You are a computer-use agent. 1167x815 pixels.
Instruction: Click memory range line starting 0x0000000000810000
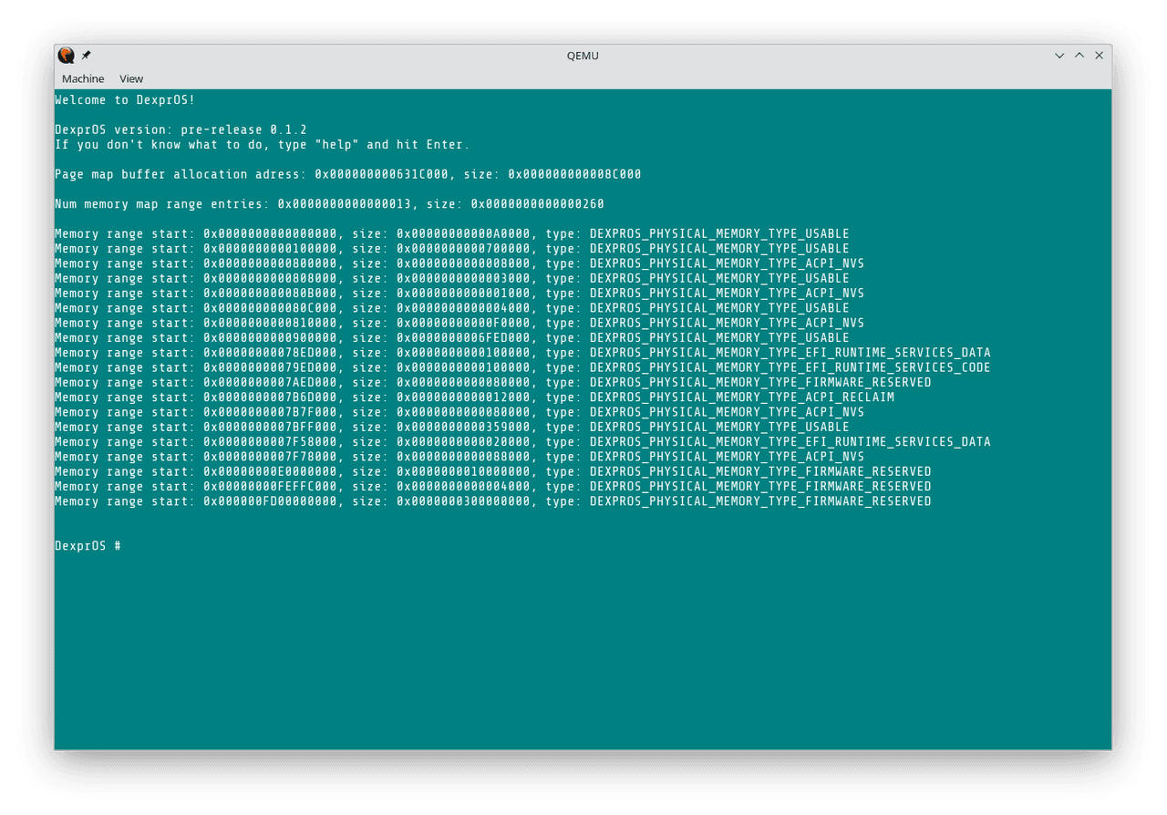(x=460, y=323)
